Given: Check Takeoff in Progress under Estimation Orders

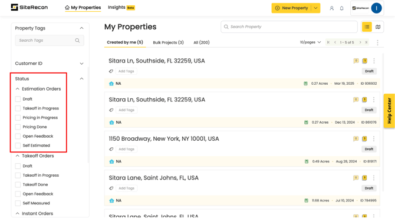Looking at the screenshot, I should coord(18,108).
